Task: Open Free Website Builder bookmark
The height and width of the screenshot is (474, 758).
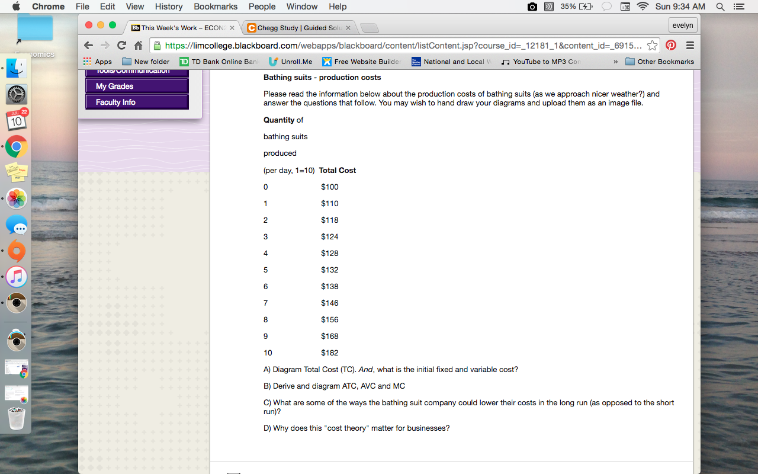Action: point(361,62)
